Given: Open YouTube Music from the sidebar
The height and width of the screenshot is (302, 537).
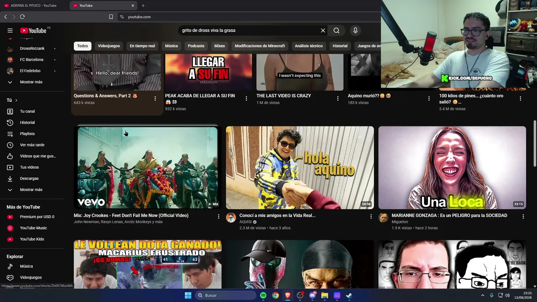Looking at the screenshot, I should [32, 228].
